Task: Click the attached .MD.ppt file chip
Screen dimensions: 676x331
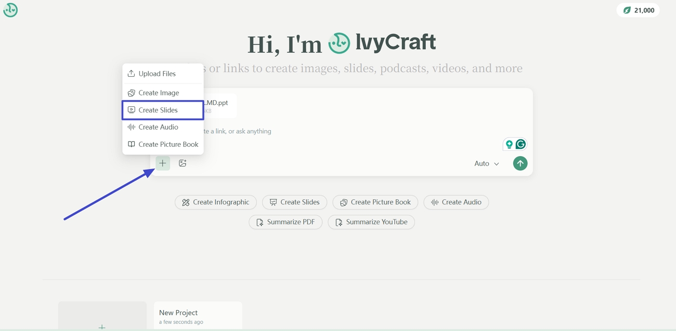Action: [x=219, y=106]
